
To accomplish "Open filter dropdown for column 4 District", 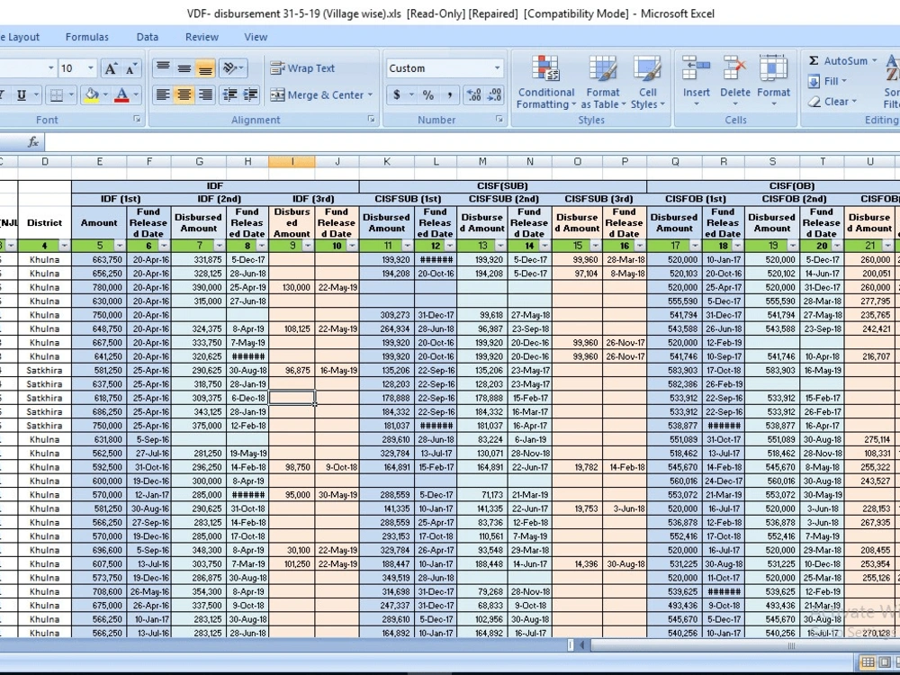I will [x=64, y=247].
